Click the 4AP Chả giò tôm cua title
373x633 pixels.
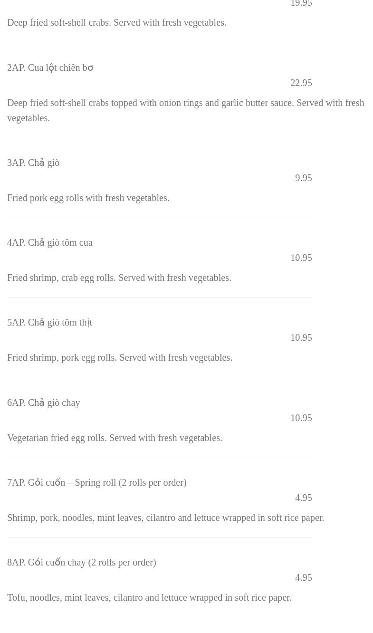tap(50, 242)
